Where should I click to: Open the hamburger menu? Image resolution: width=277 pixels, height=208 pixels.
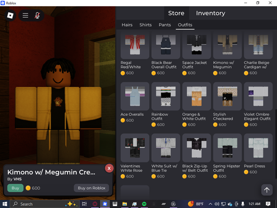(x=25, y=16)
